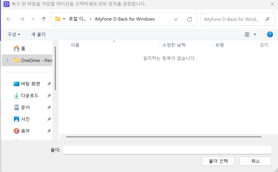Open 바탕 화면 quick access folder
The height and width of the screenshot is (172, 278).
click(27, 84)
